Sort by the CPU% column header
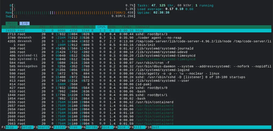This screenshot has height=131, width=273. pos(101,27)
